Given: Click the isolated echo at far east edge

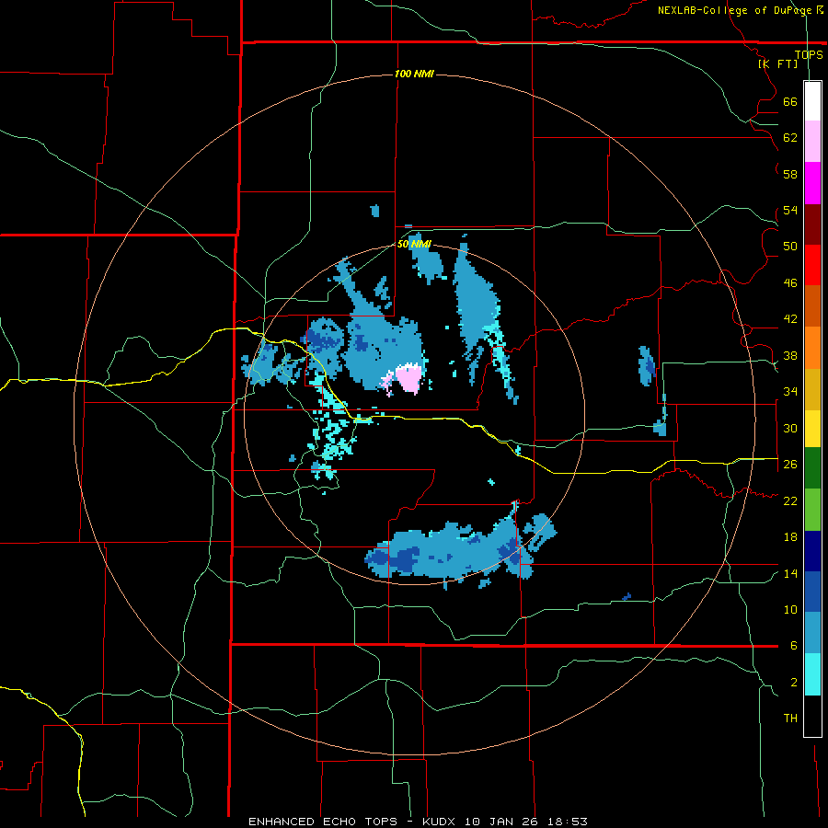Looking at the screenshot, I should click(647, 365).
